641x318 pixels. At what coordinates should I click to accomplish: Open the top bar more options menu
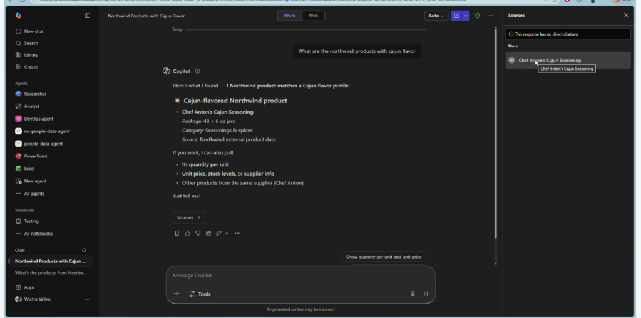[x=491, y=16]
